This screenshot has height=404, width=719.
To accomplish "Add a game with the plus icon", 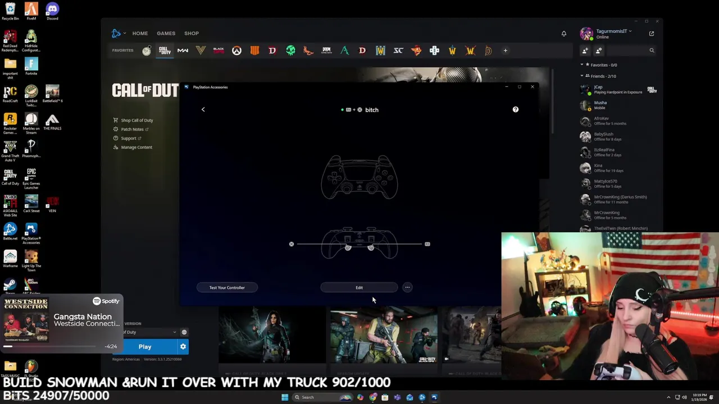I will pos(505,50).
